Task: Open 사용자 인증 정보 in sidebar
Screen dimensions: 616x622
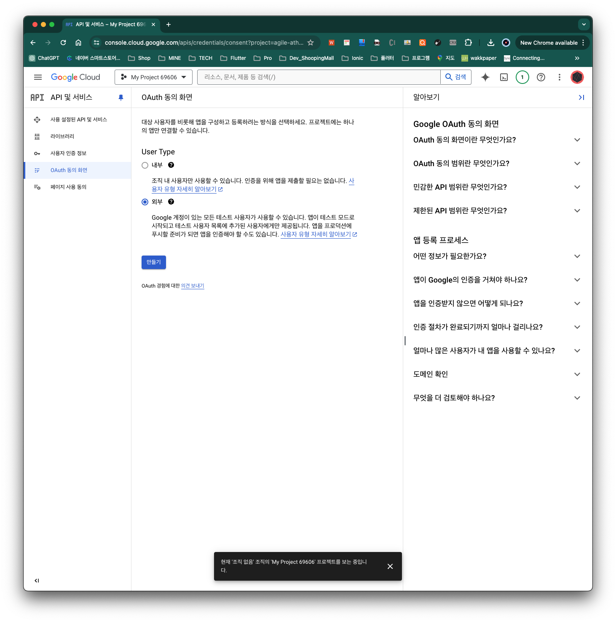Action: (x=68, y=153)
